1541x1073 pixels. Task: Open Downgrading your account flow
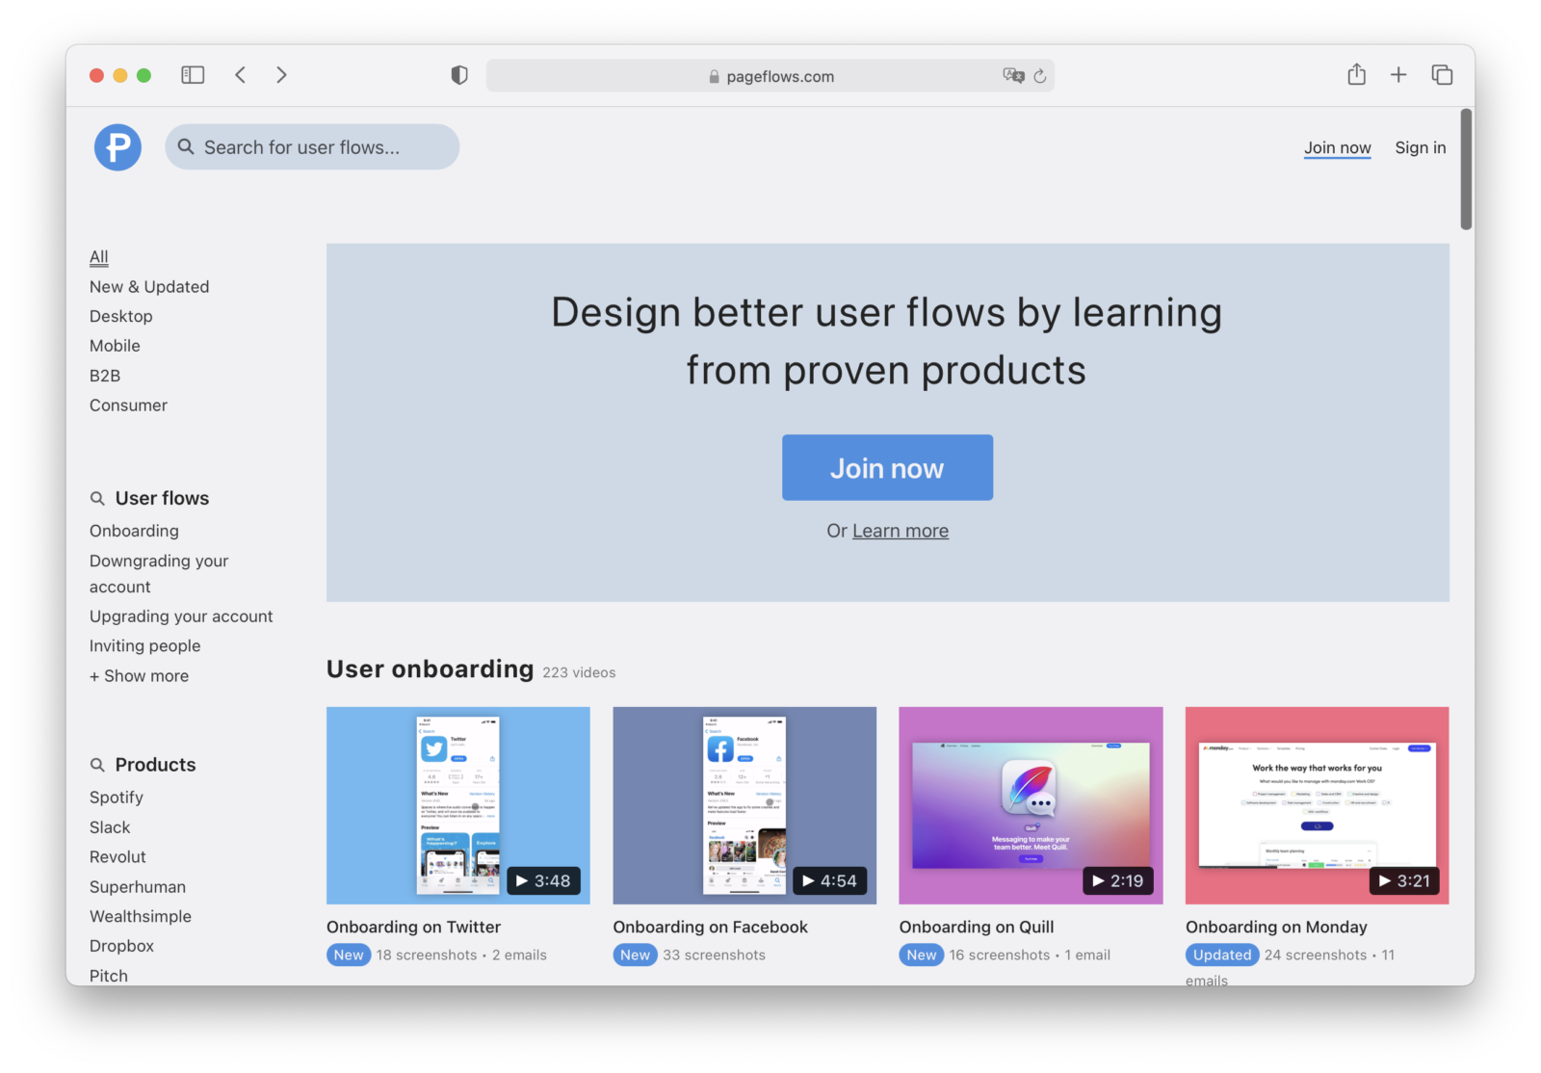click(159, 573)
